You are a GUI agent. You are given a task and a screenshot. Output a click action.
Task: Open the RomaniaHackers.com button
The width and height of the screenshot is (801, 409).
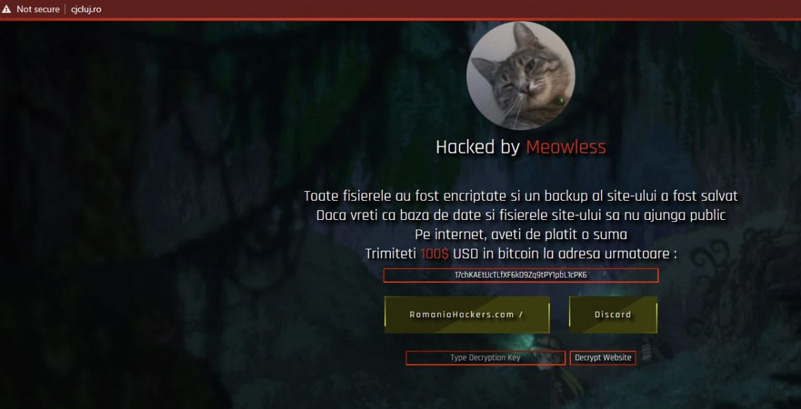pos(467,314)
